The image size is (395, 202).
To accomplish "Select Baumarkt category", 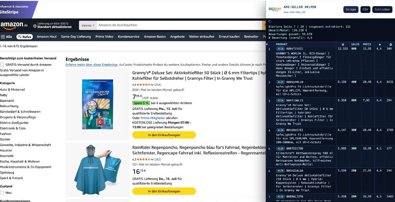I will pos(7,101).
